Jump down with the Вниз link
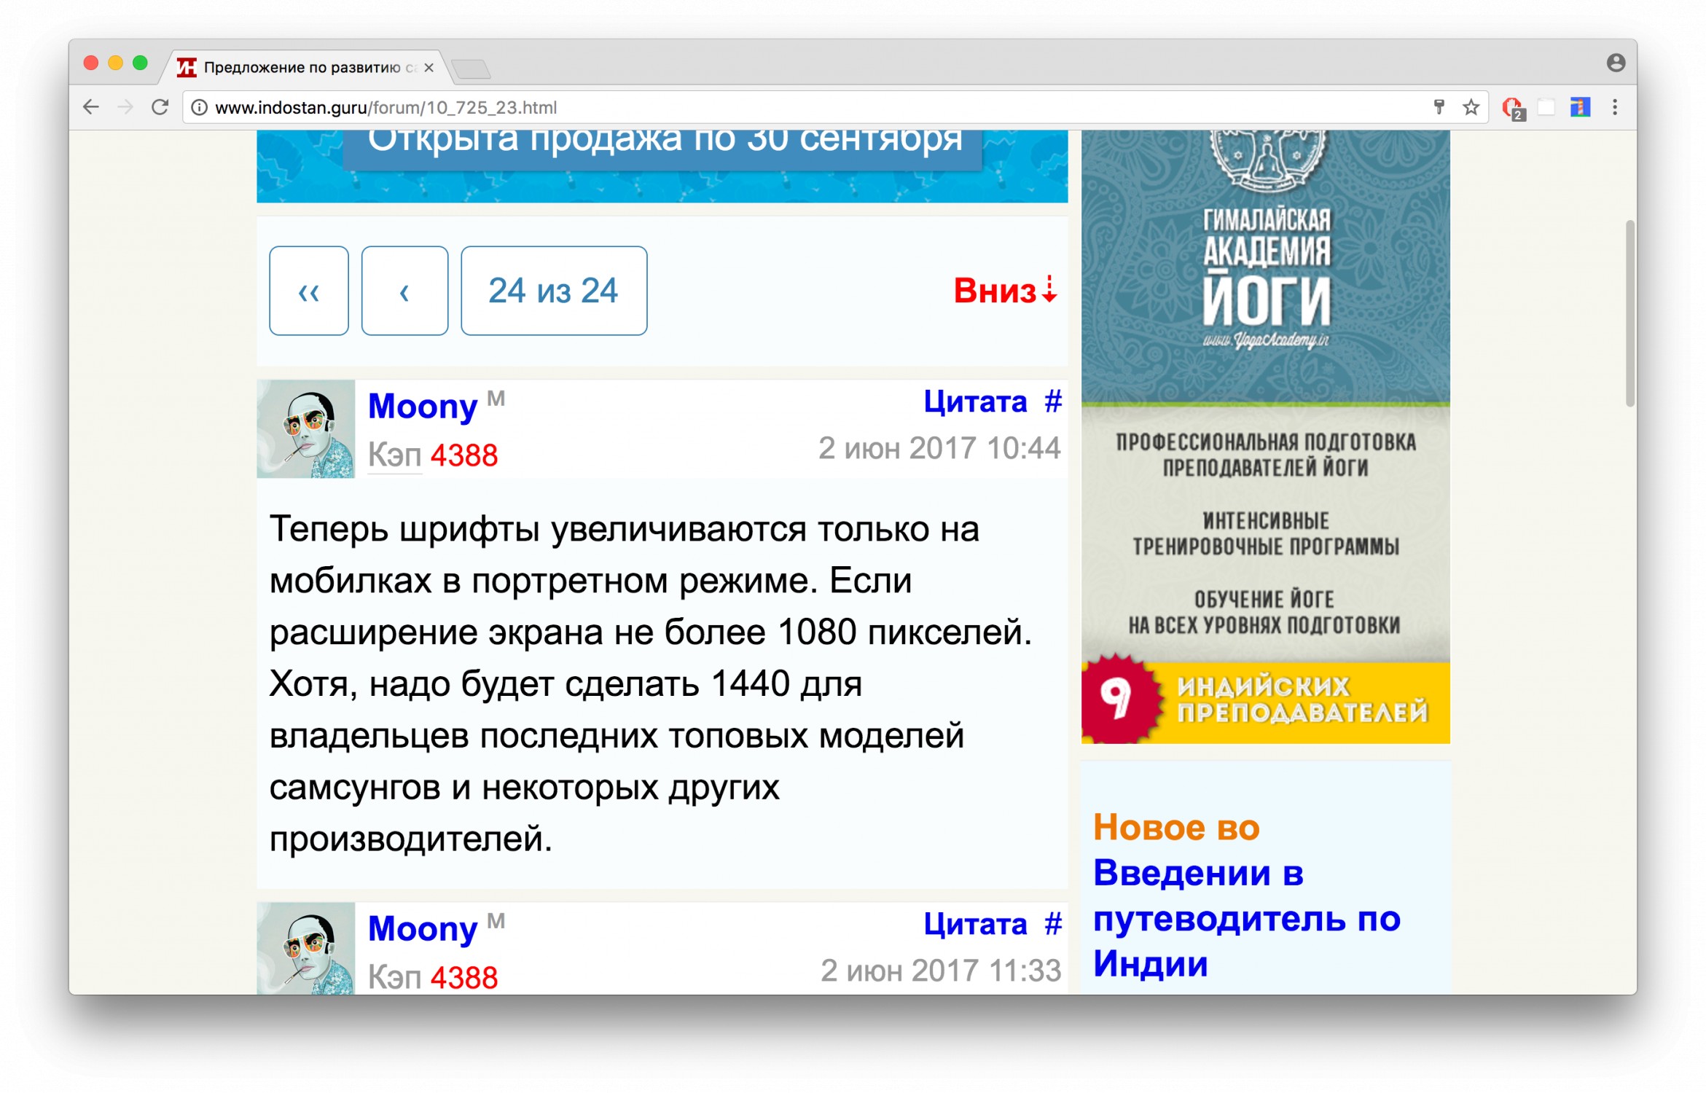The image size is (1706, 1093). [1003, 291]
